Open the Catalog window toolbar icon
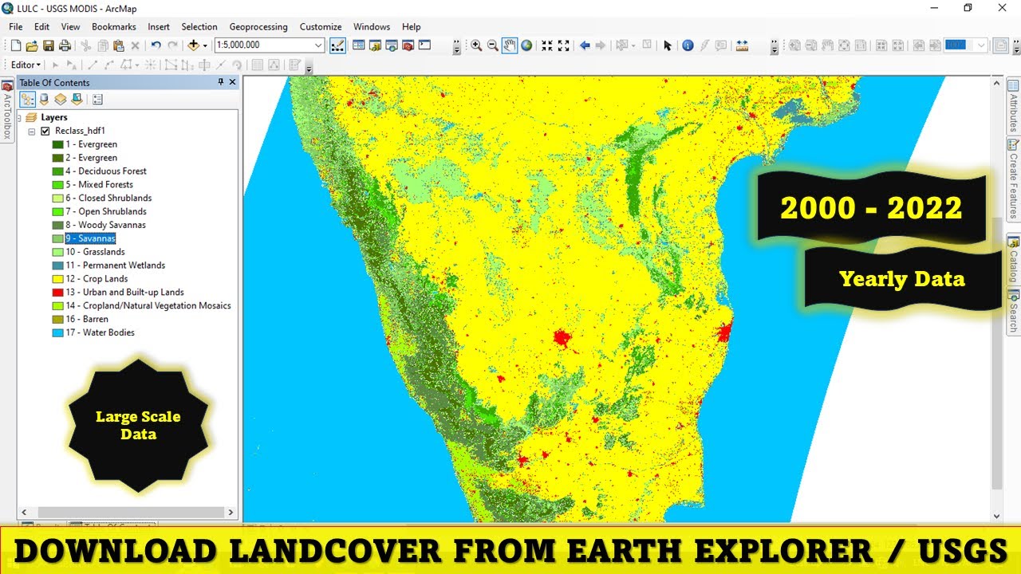1021x574 pixels. (x=375, y=46)
